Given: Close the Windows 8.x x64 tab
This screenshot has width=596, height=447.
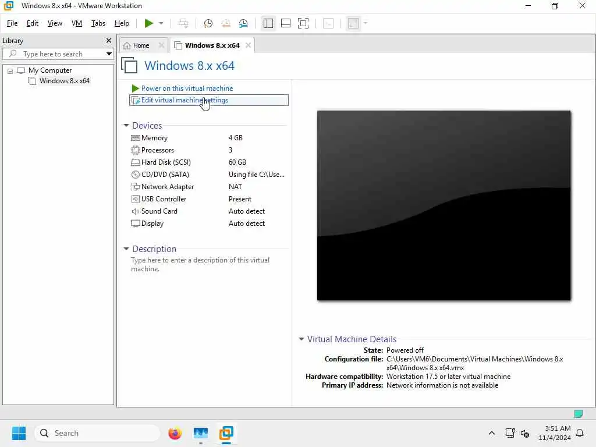Looking at the screenshot, I should [x=248, y=45].
